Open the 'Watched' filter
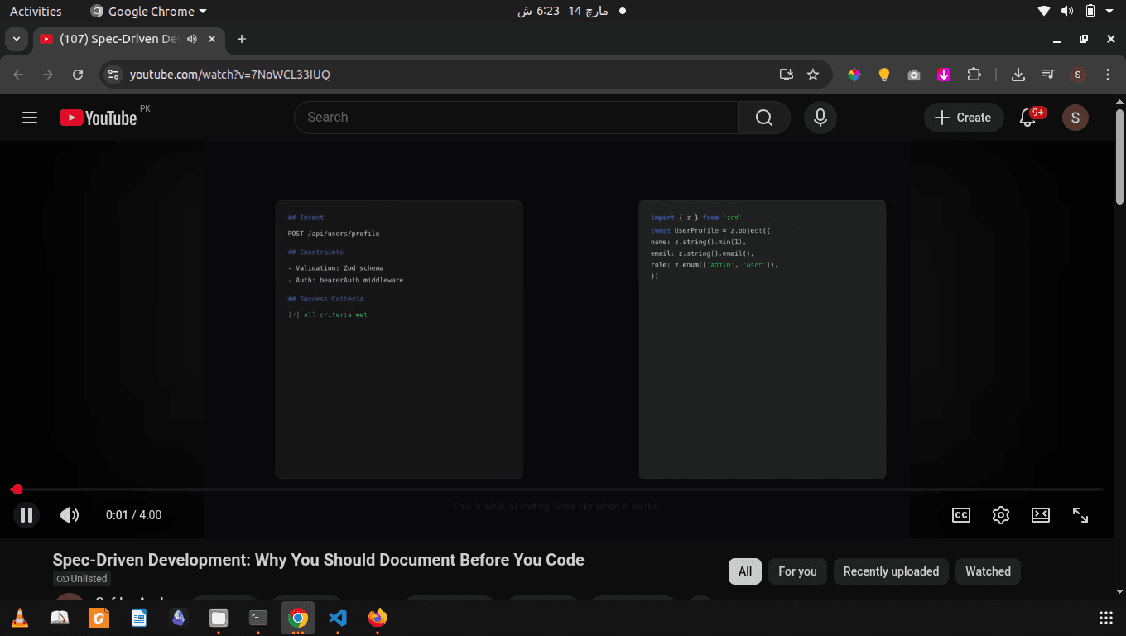 pyautogui.click(x=988, y=571)
